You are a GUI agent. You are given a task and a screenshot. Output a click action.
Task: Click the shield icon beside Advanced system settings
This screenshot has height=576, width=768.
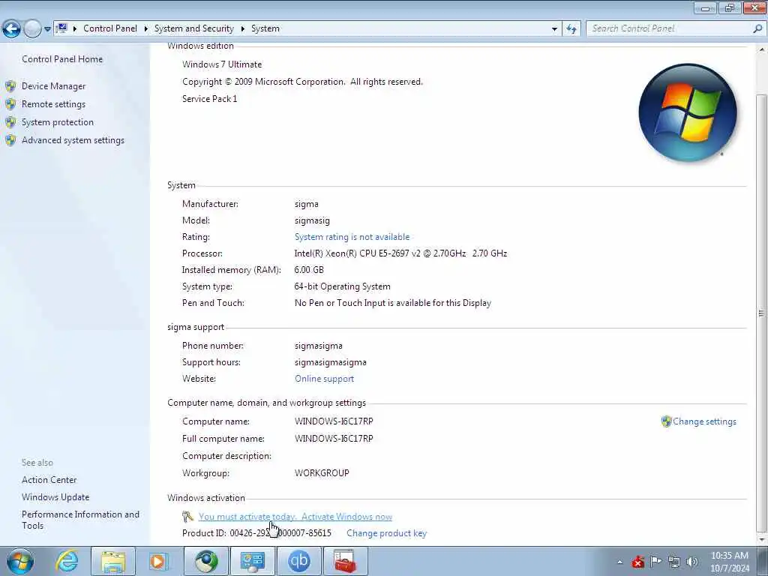point(10,140)
